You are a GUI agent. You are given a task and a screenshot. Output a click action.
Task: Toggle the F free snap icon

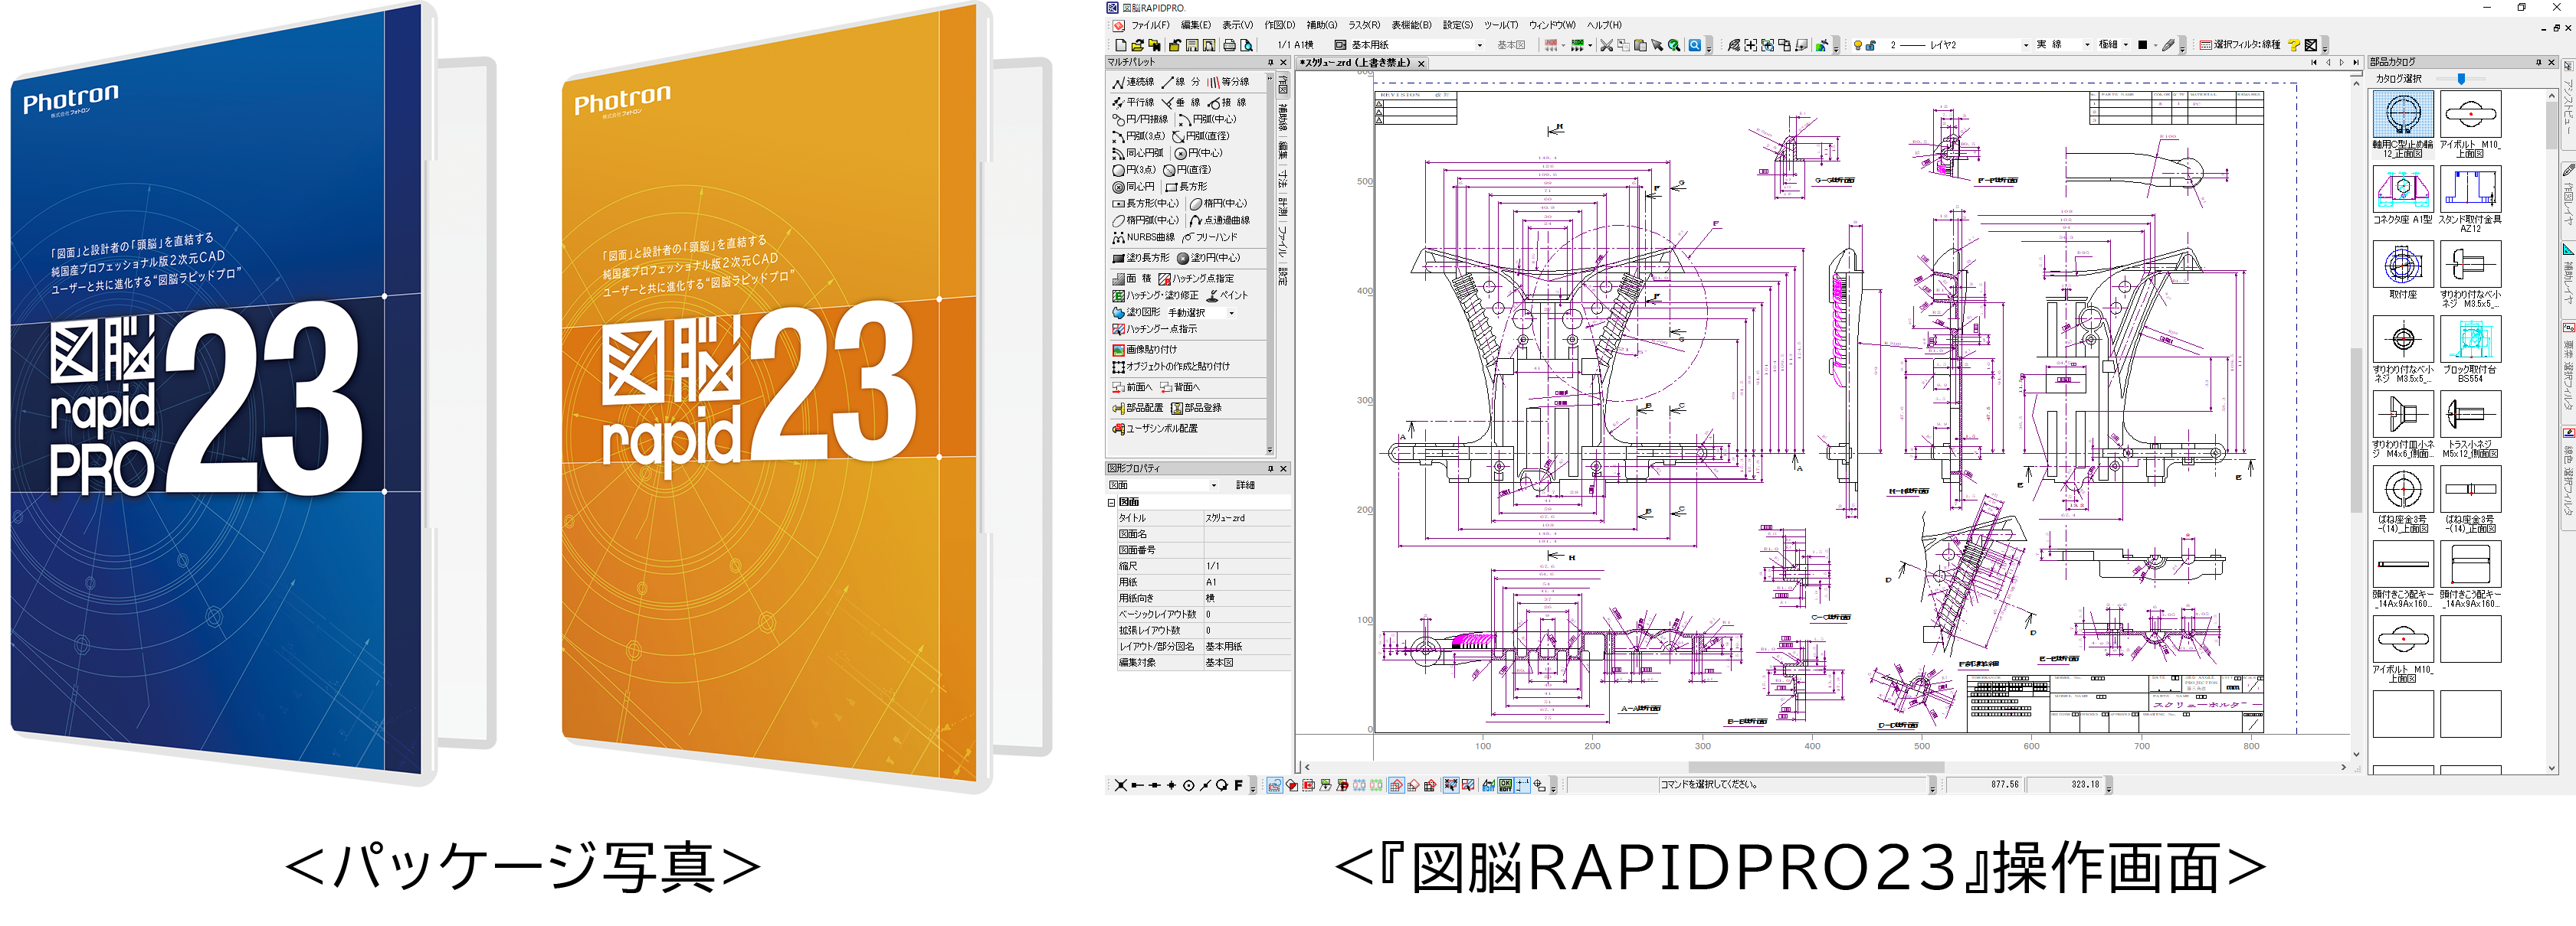click(1238, 785)
